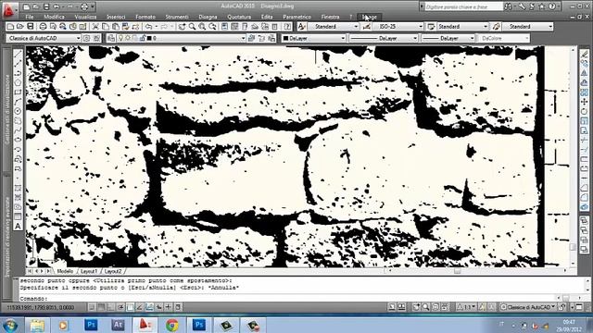Open the status bar Classica di AutoCAD switcher

tap(528, 307)
